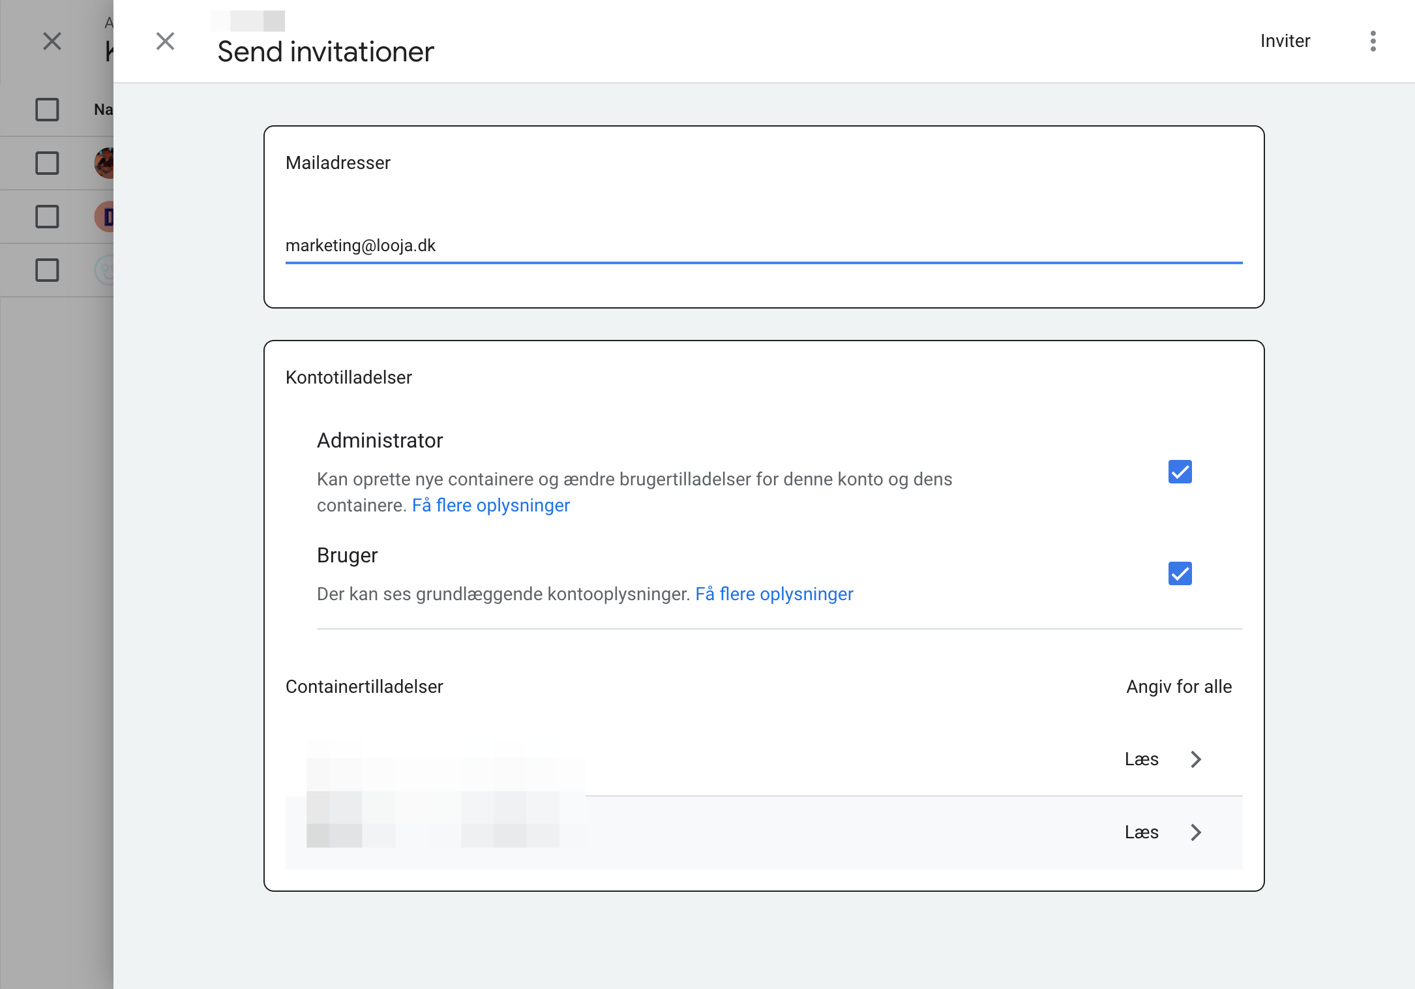Screen dimensions: 1415x989
Task: Click the Inviter button
Action: pos(1285,41)
